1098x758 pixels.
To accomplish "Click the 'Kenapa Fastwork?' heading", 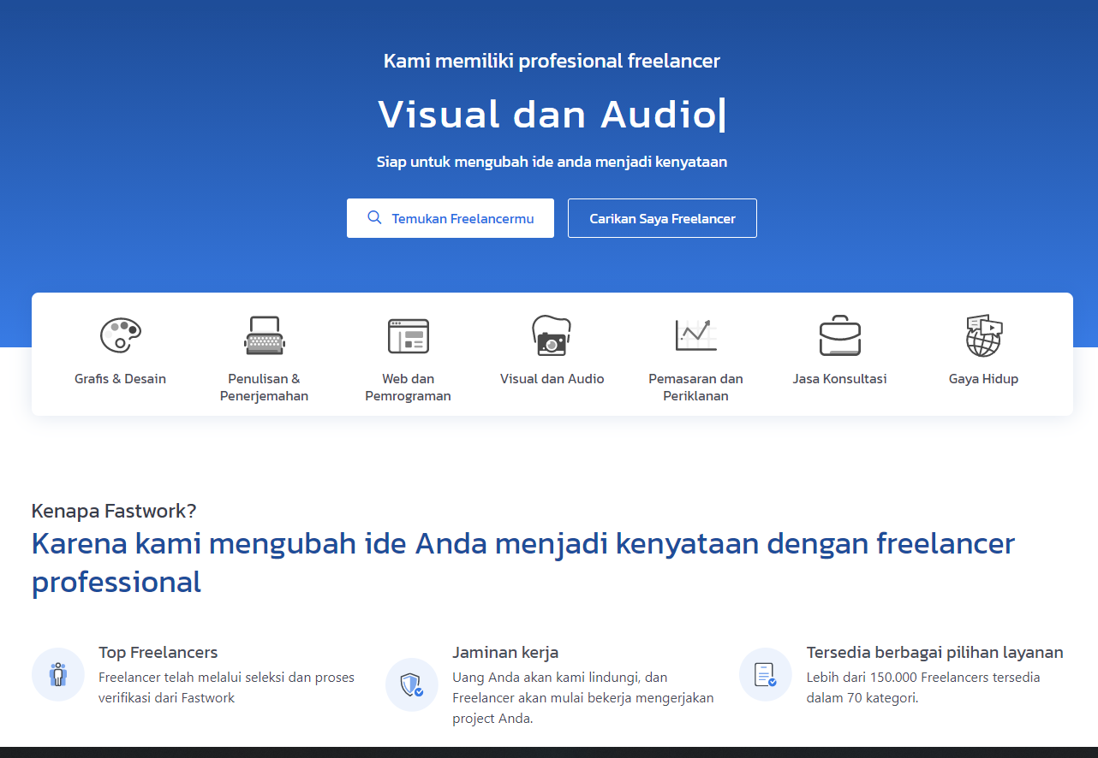I will tap(114, 511).
